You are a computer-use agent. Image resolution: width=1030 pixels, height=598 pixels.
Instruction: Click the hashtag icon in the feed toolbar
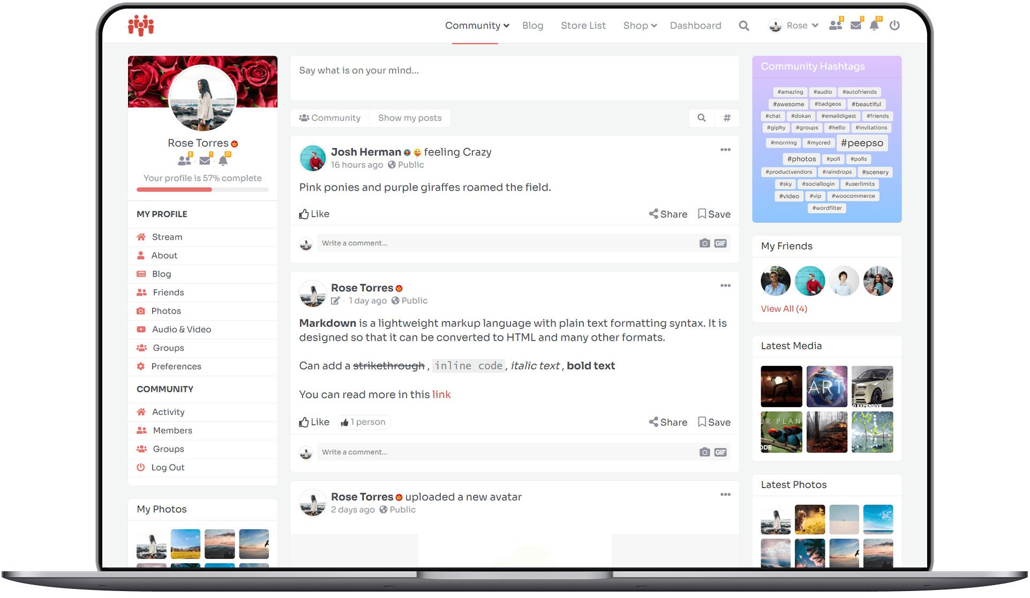pyautogui.click(x=726, y=118)
